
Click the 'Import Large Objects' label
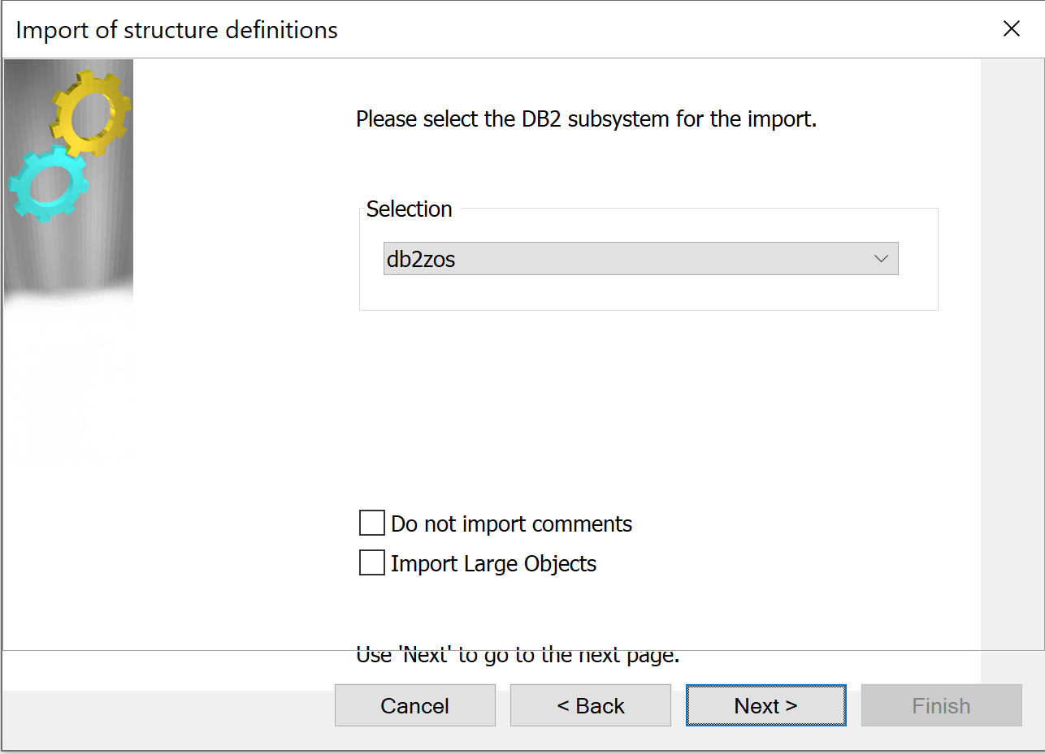click(493, 563)
